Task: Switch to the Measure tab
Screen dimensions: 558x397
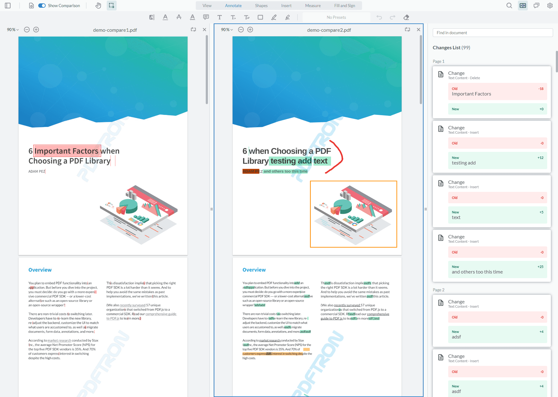Action: click(313, 6)
